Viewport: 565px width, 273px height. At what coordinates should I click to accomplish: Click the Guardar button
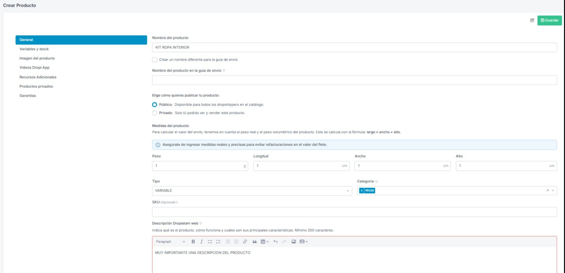coord(549,20)
